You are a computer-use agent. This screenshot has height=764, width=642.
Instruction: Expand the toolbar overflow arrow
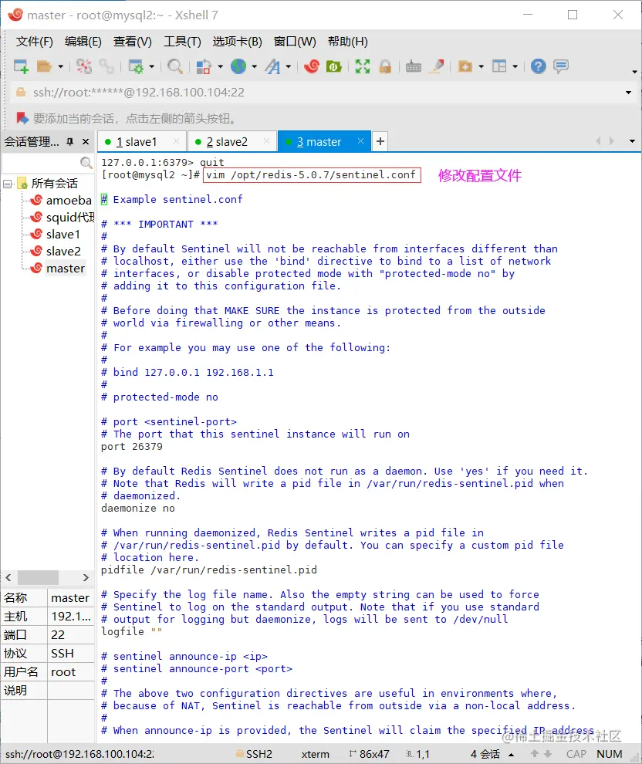[x=634, y=72]
